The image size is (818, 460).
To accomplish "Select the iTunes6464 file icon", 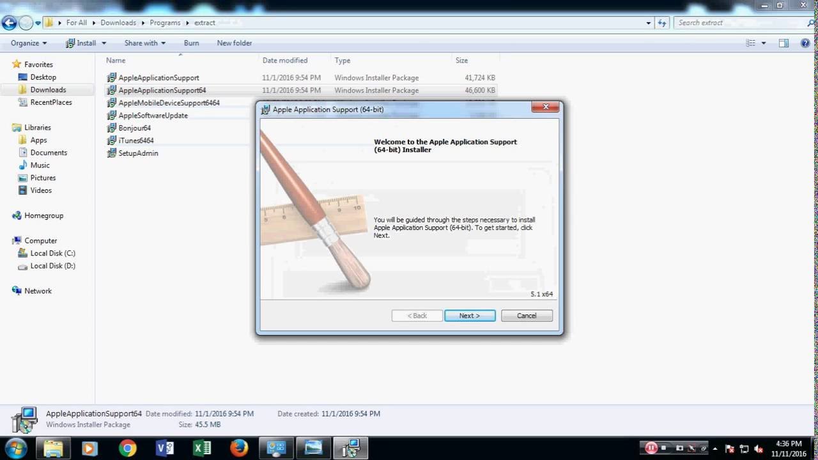I will click(111, 141).
